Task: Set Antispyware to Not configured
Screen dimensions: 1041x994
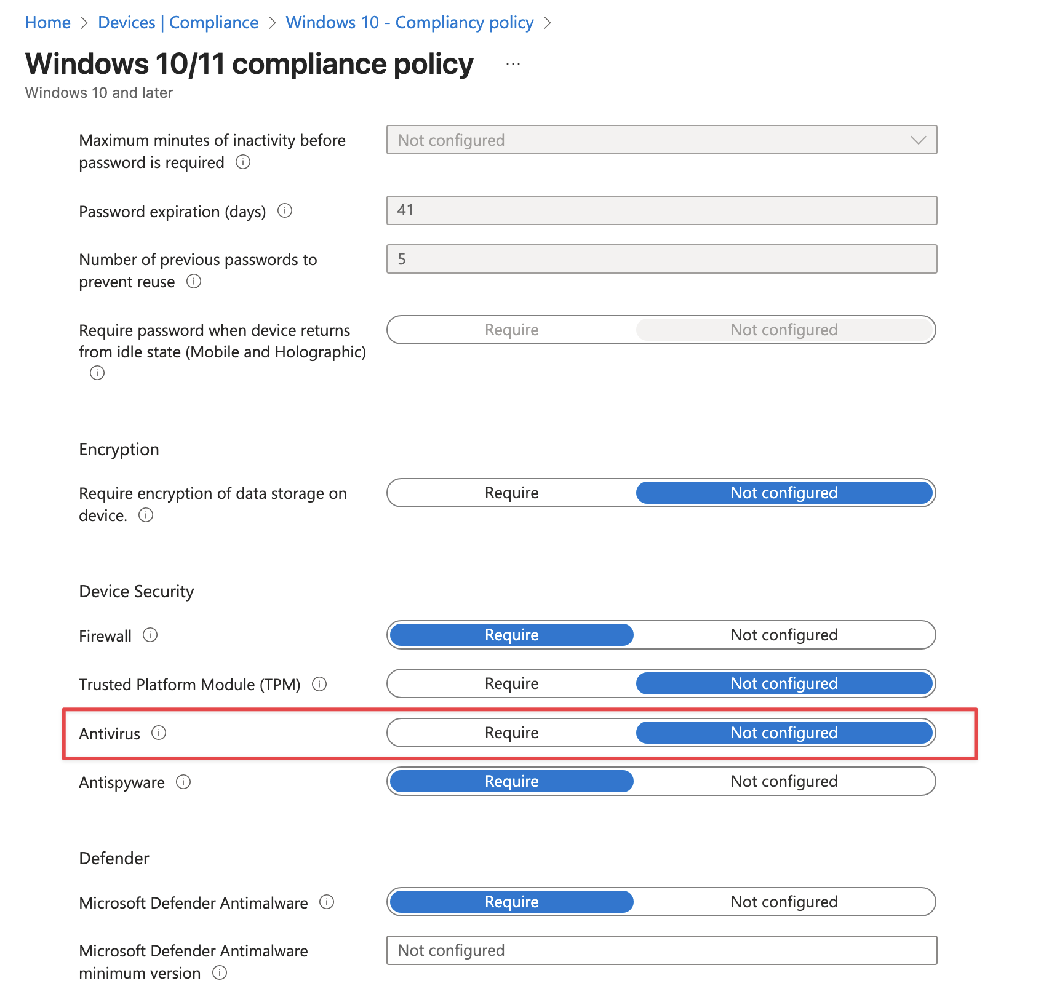Action: coord(784,781)
